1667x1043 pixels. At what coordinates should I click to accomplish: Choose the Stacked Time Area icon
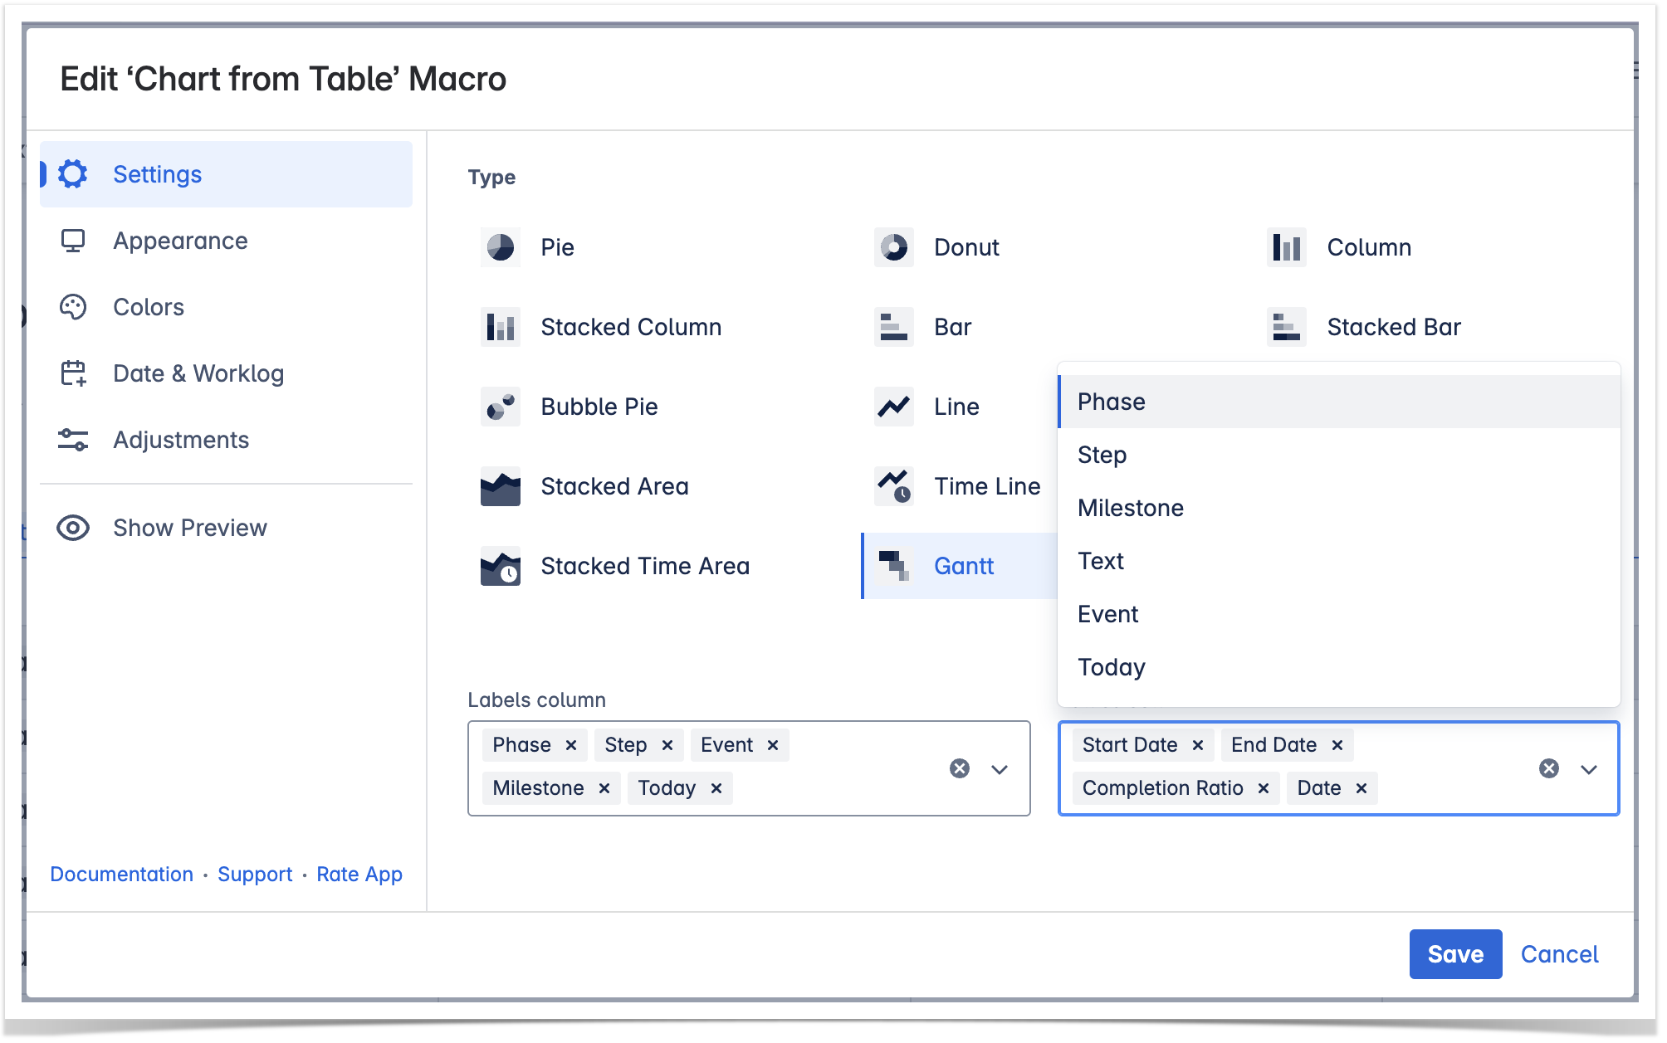click(x=500, y=566)
